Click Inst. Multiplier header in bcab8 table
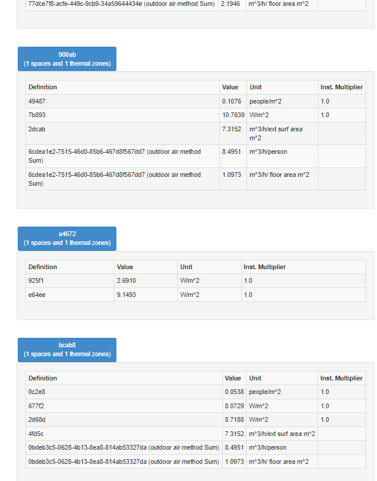377x481 pixels. [342, 378]
